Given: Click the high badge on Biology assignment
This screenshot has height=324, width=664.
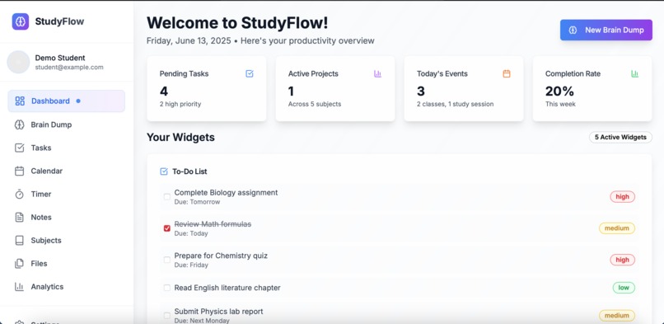Looking at the screenshot, I should tap(622, 197).
